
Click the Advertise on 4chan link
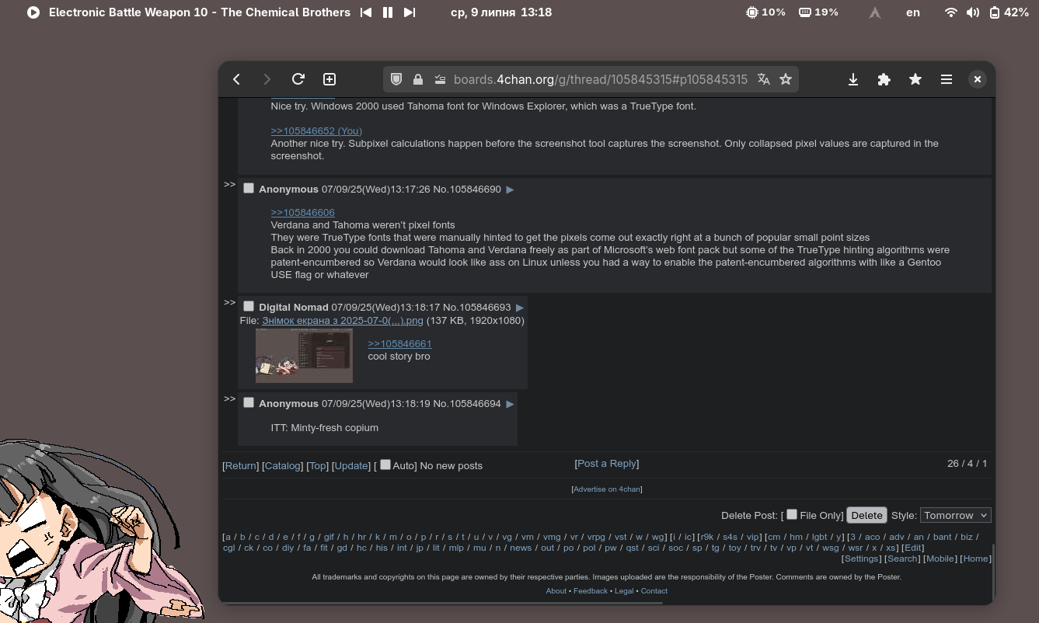607,489
